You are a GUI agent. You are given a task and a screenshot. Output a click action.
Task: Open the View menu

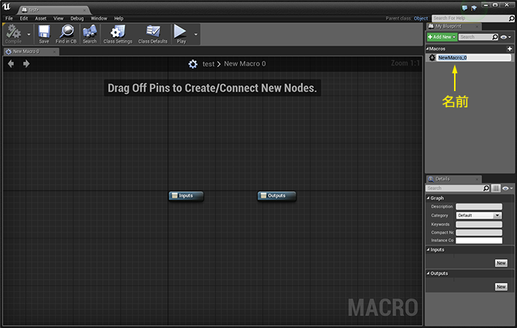coord(59,19)
